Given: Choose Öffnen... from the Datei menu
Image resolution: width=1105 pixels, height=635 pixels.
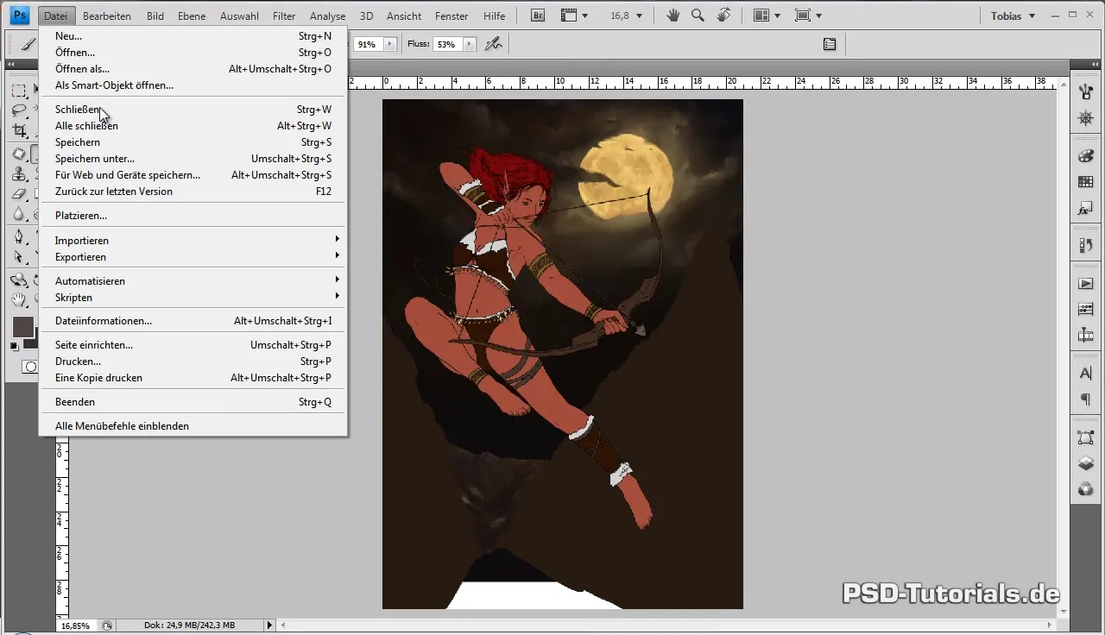Looking at the screenshot, I should click(x=193, y=53).
